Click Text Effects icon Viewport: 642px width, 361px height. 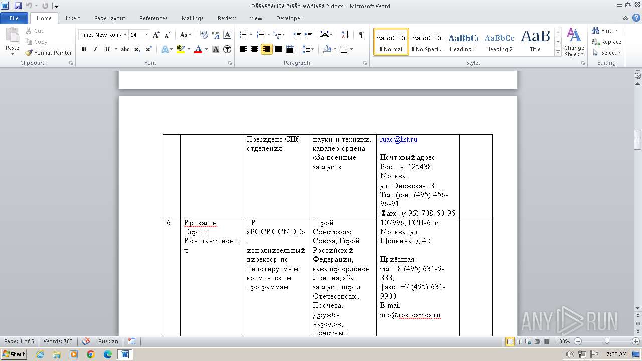pos(165,49)
